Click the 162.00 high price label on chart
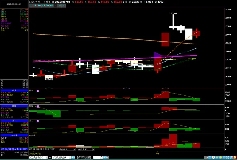 pyautogui.click(x=173, y=13)
